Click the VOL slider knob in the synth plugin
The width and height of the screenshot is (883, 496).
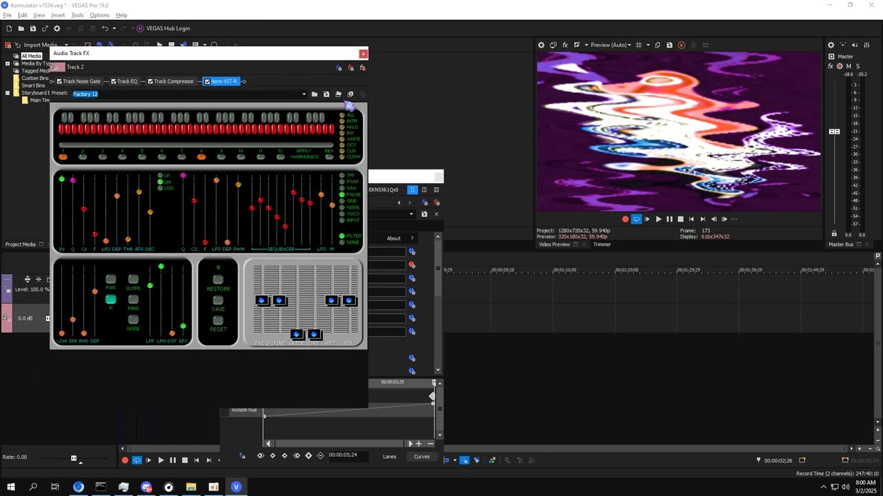pos(349,300)
